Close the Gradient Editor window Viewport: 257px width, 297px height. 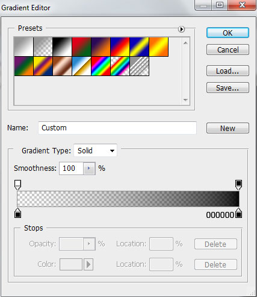pos(242,5)
